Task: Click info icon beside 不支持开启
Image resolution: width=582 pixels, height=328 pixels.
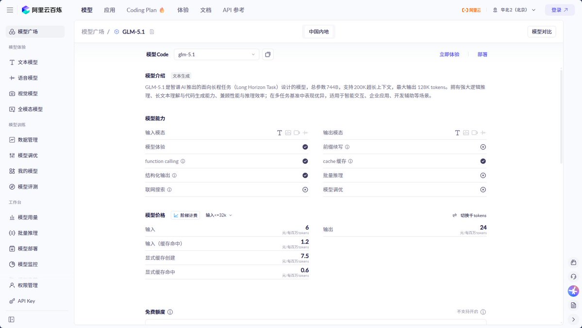Action: click(483, 312)
